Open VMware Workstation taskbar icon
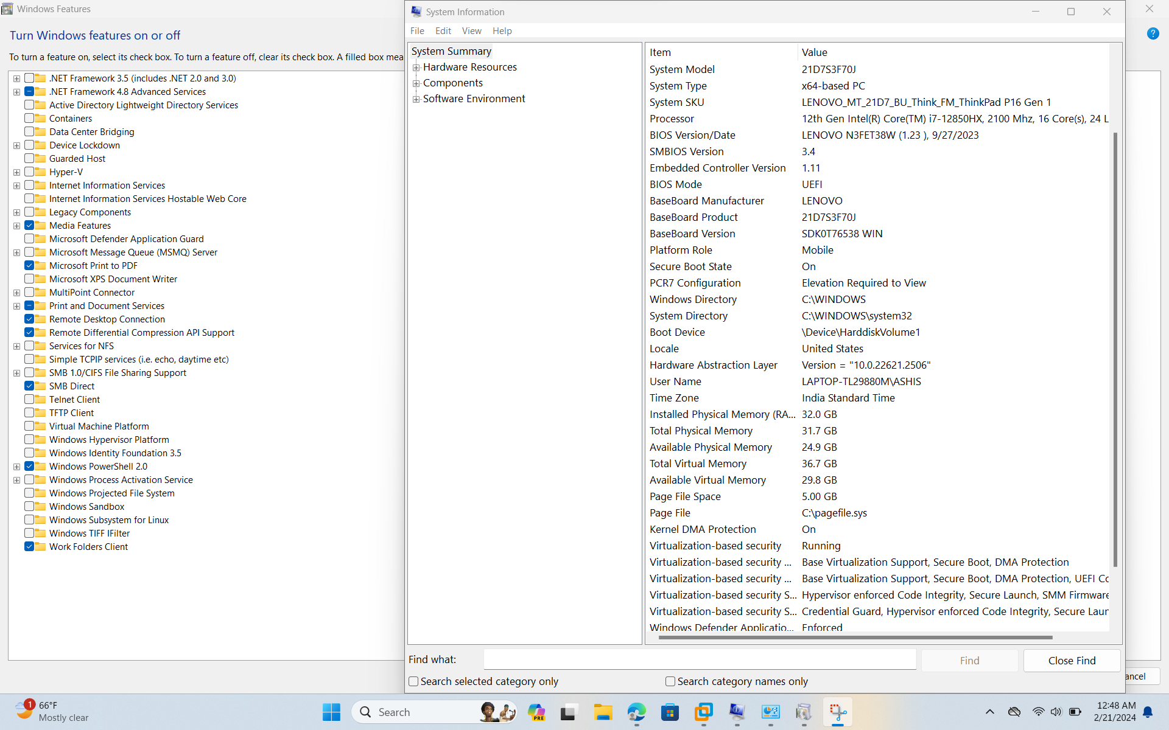The width and height of the screenshot is (1169, 730). tap(704, 712)
